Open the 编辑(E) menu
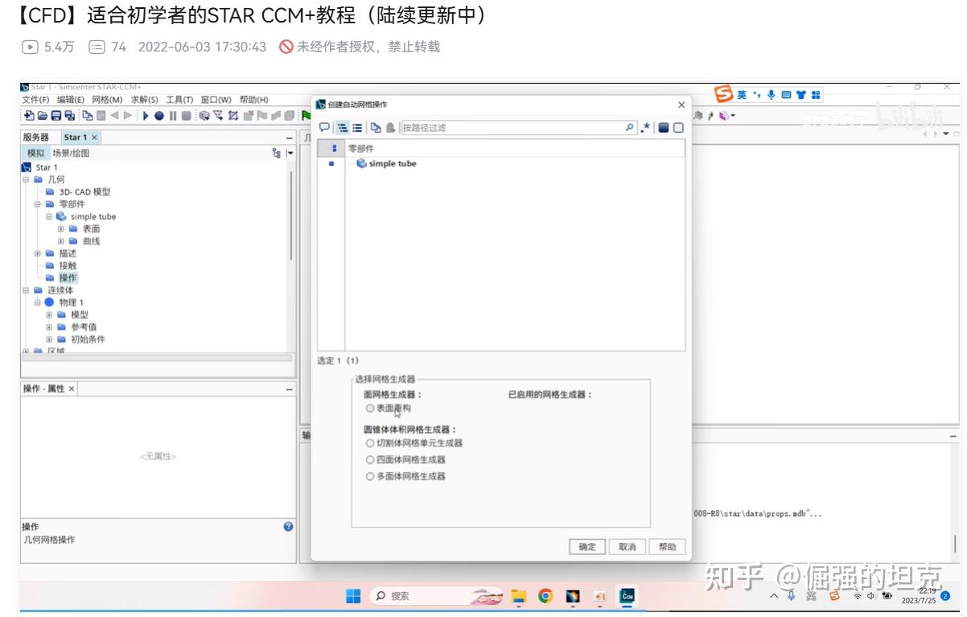The width and height of the screenshot is (967, 617). 71,100
